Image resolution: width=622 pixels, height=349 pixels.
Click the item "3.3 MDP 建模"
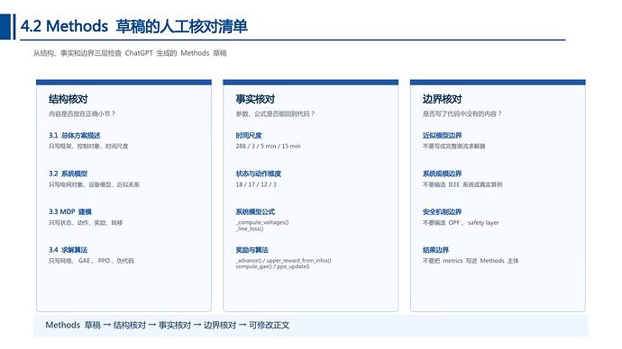point(70,211)
